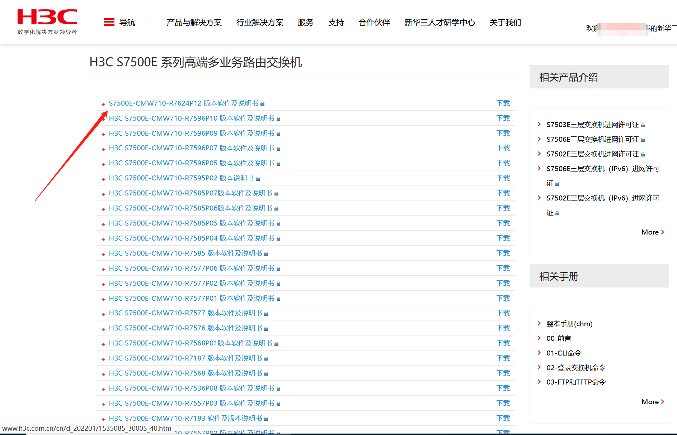The image size is (677, 435).
Task: Open H3C S7500E-CMW710-R7596P07 release link
Action: click(x=192, y=148)
